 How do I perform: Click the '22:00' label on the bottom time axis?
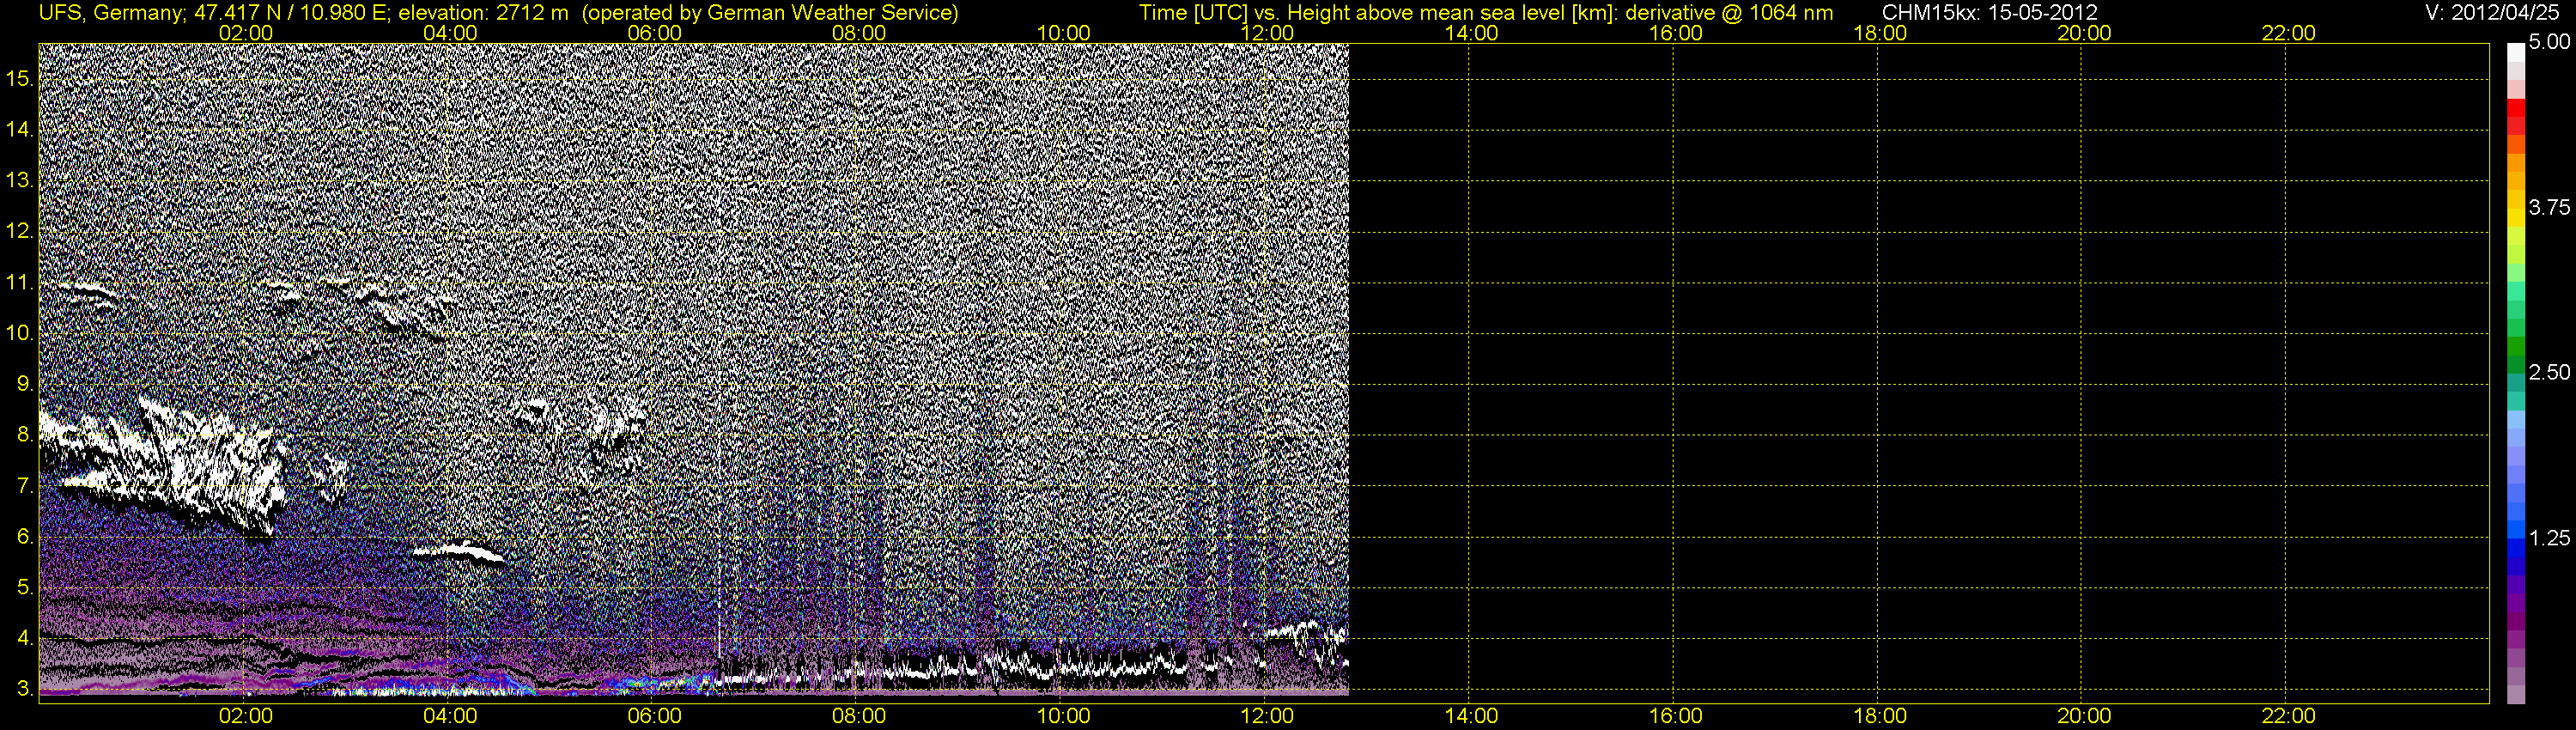pyautogui.click(x=2288, y=715)
